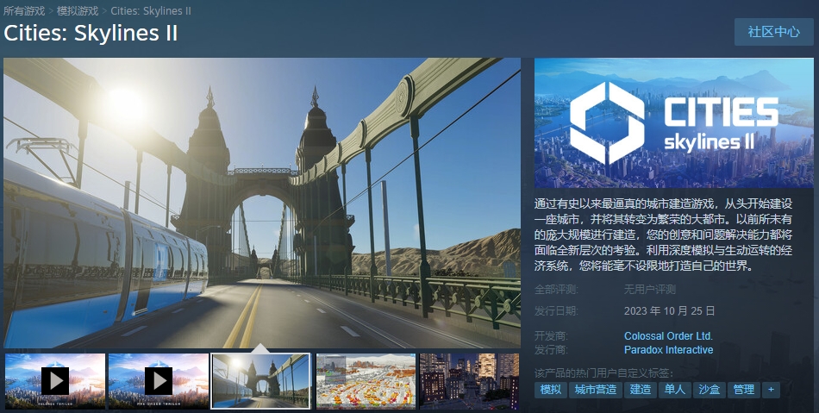Select the 城市营造 tag
The height and width of the screenshot is (413, 819).
point(596,390)
